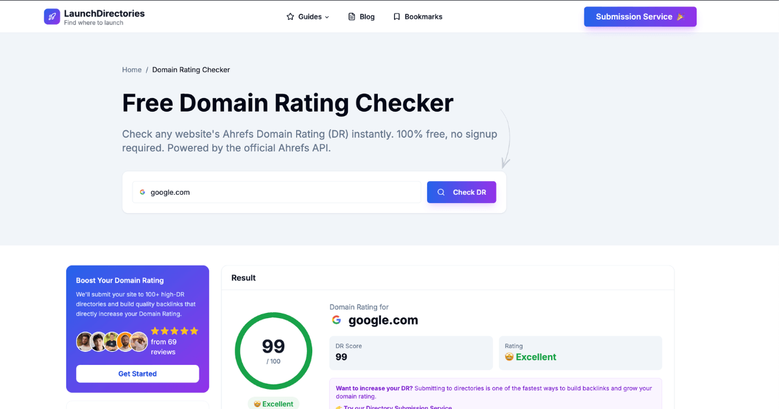Click the star icon beside Guides
The image size is (779, 409).
pos(290,17)
